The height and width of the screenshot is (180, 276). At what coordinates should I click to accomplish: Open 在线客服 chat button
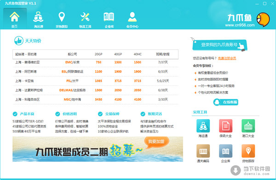click(226, 102)
